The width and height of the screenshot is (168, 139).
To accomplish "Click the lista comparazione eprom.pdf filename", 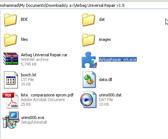I will tap(47, 95).
